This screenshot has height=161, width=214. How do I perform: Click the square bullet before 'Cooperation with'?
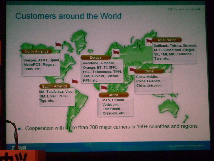[19, 129]
